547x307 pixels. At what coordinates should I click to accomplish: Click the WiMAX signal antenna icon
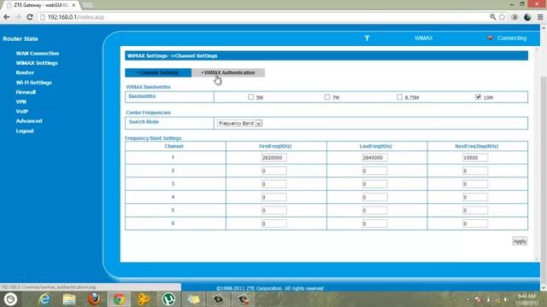pyautogui.click(x=367, y=38)
